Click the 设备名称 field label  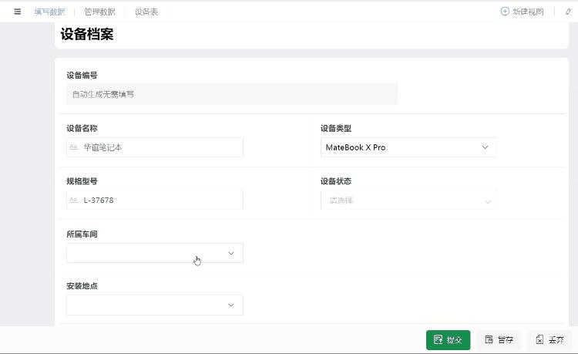(82, 128)
